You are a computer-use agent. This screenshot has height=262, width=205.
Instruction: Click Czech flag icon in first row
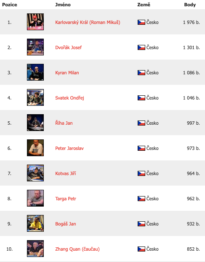tap(141, 22)
